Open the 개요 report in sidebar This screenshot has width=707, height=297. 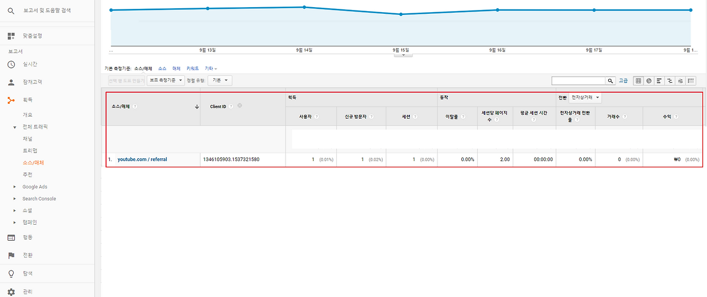28,115
